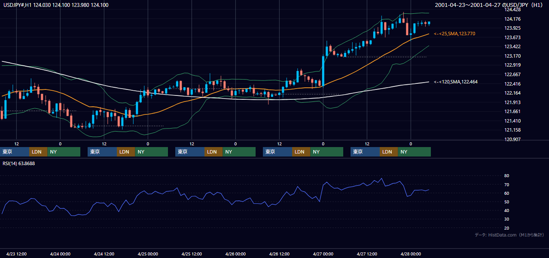Select the 4/25 00:00 time label
The height and width of the screenshot is (258, 549).
(148, 254)
